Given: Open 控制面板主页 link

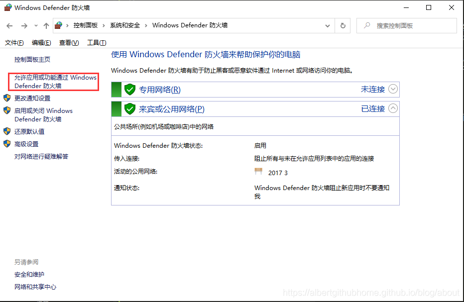Looking at the screenshot, I should tap(32, 59).
